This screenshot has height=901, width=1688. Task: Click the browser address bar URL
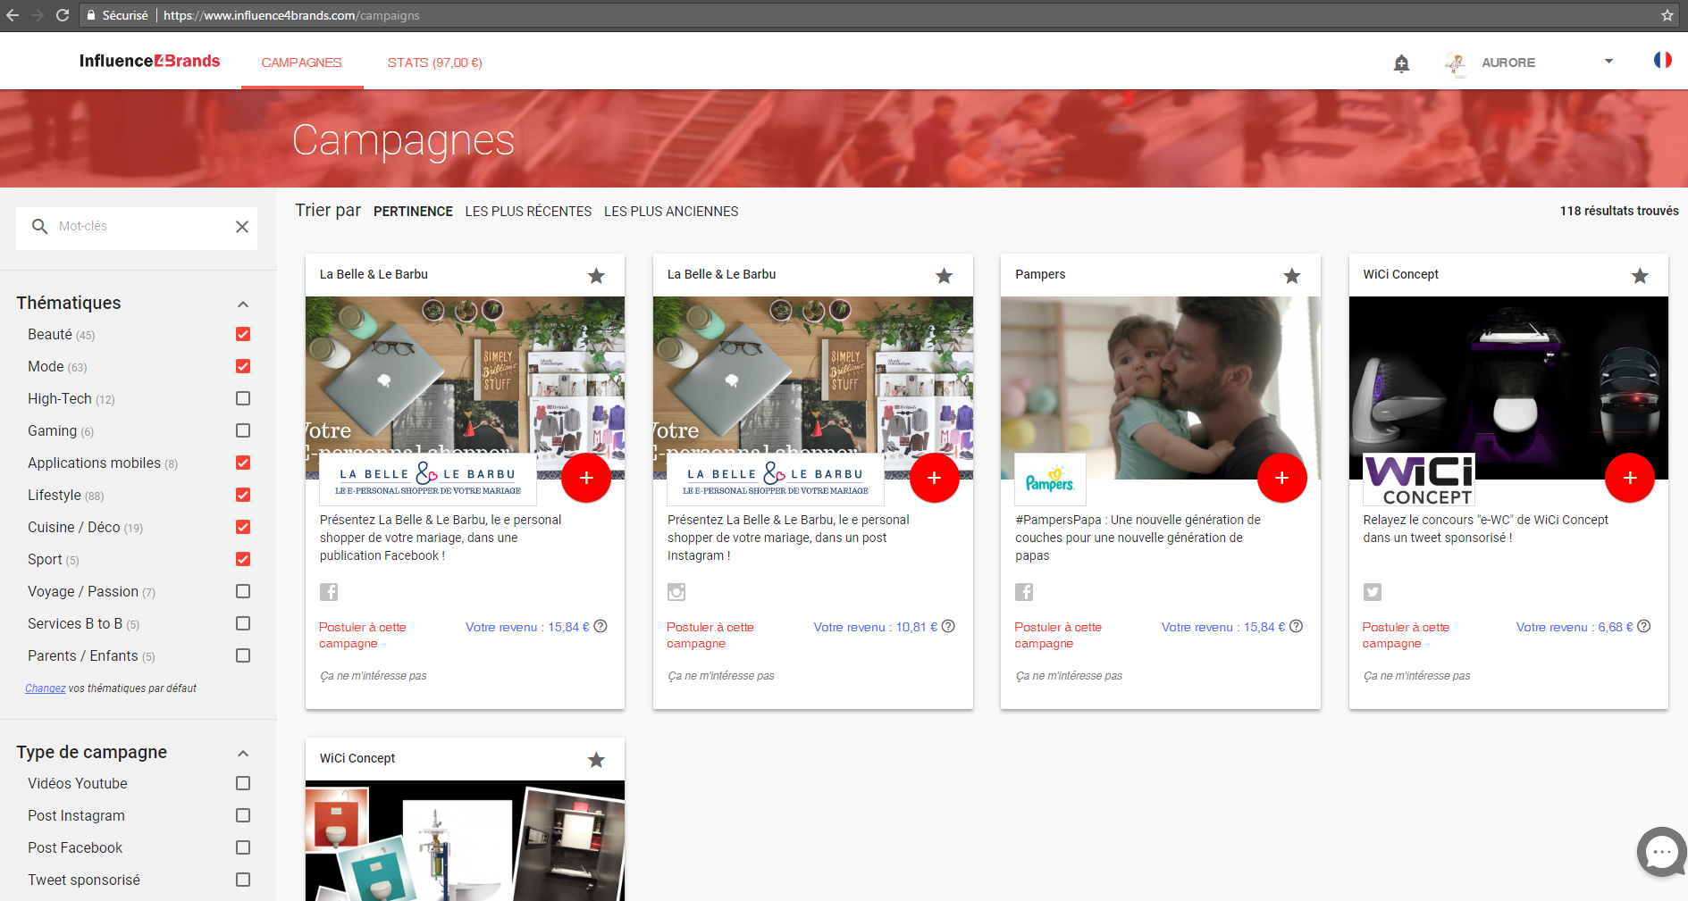(x=291, y=15)
